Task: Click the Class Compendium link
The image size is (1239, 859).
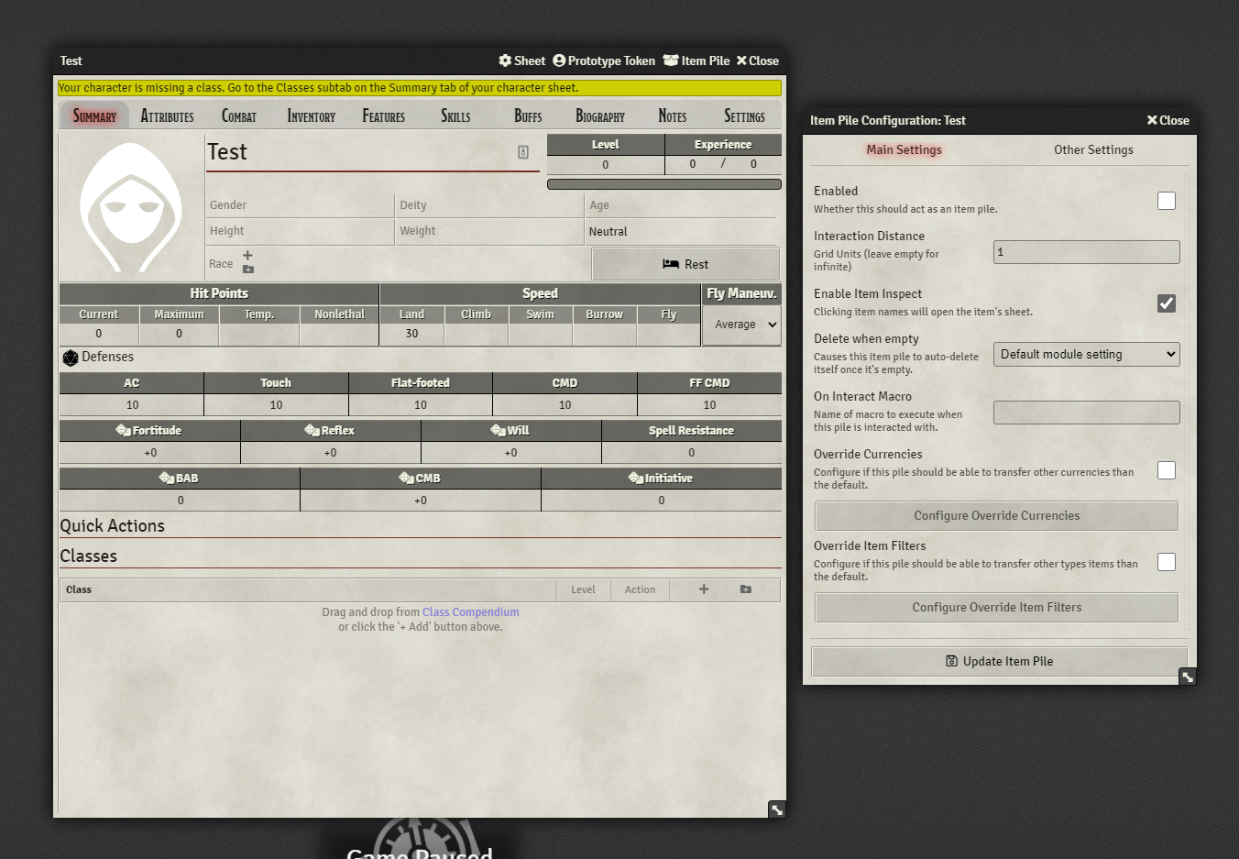Action: point(470,612)
